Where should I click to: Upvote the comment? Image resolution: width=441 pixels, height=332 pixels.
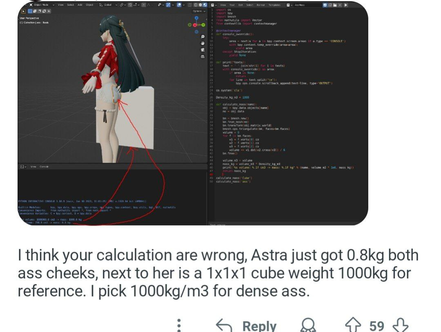pyautogui.click(x=353, y=325)
